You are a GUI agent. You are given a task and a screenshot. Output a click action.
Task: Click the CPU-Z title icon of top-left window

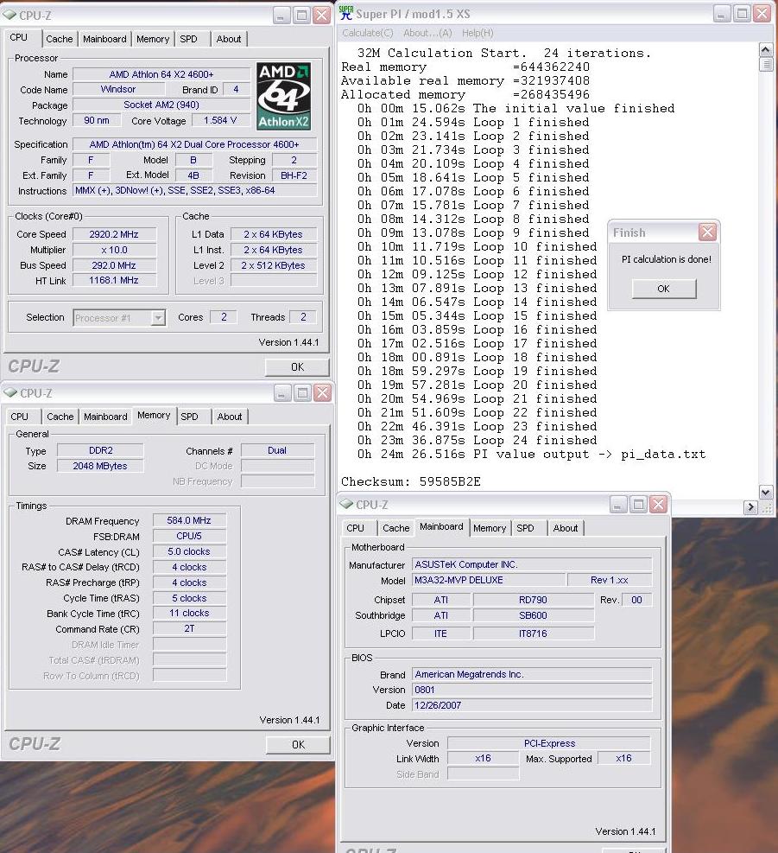9,16
